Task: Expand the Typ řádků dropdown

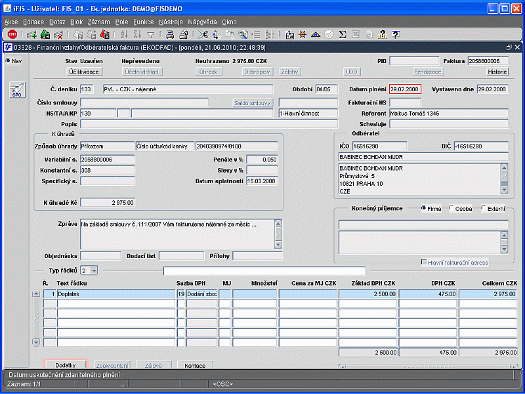Action: pos(93,270)
